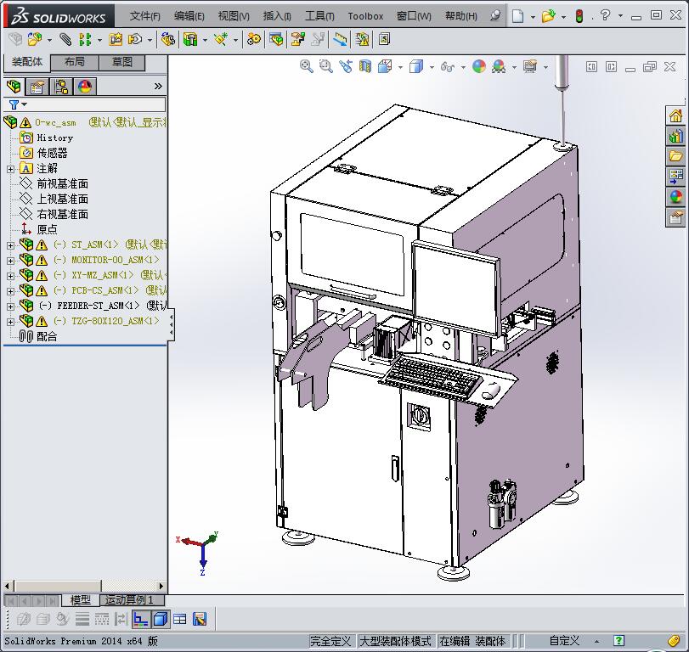Open SolidWorks Resources home icon in task pane

click(x=675, y=116)
